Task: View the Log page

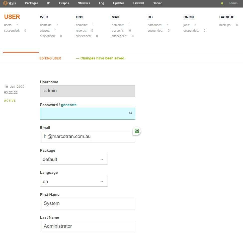Action: click(101, 3)
